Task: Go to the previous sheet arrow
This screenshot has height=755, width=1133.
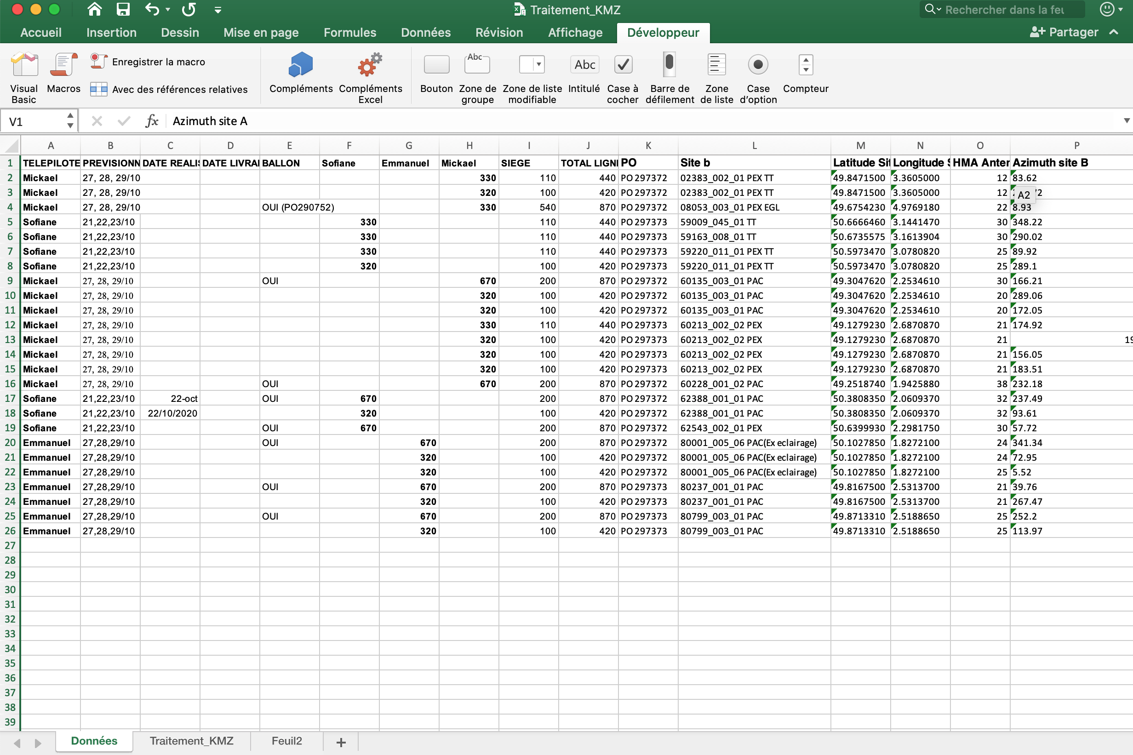Action: (x=17, y=743)
